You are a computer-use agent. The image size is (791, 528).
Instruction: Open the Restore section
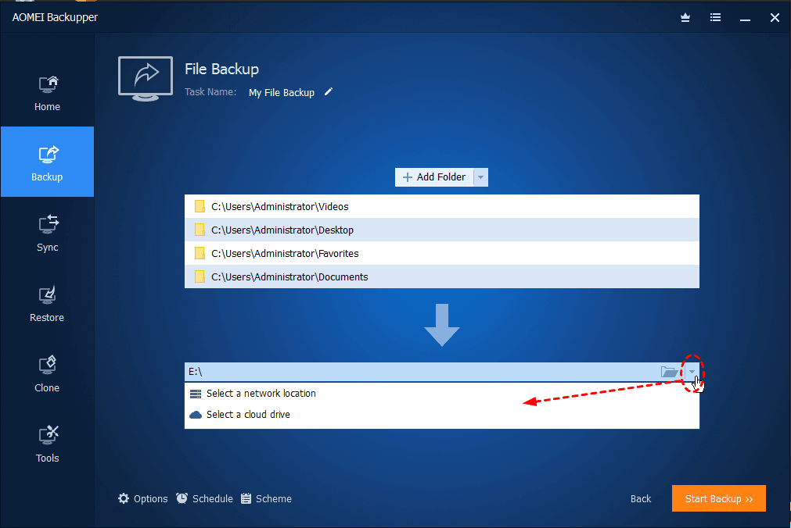tap(48, 304)
